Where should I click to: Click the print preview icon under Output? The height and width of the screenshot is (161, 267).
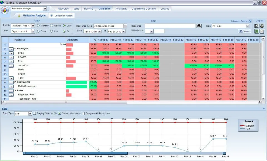(257, 26)
